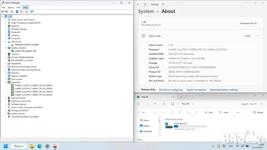This screenshot has height=150, width=267.
Task: Collapse the Processors category arrow
Action: coord(5,82)
